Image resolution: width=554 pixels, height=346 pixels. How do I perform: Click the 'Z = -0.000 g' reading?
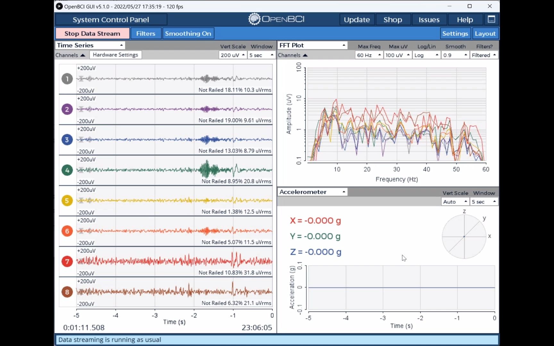(316, 252)
